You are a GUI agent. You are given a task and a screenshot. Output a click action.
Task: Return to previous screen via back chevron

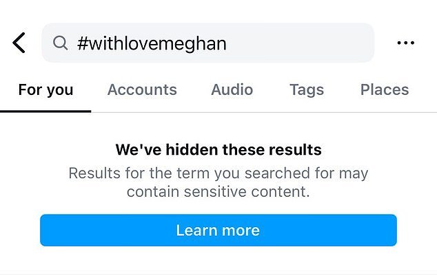pyautogui.click(x=19, y=43)
